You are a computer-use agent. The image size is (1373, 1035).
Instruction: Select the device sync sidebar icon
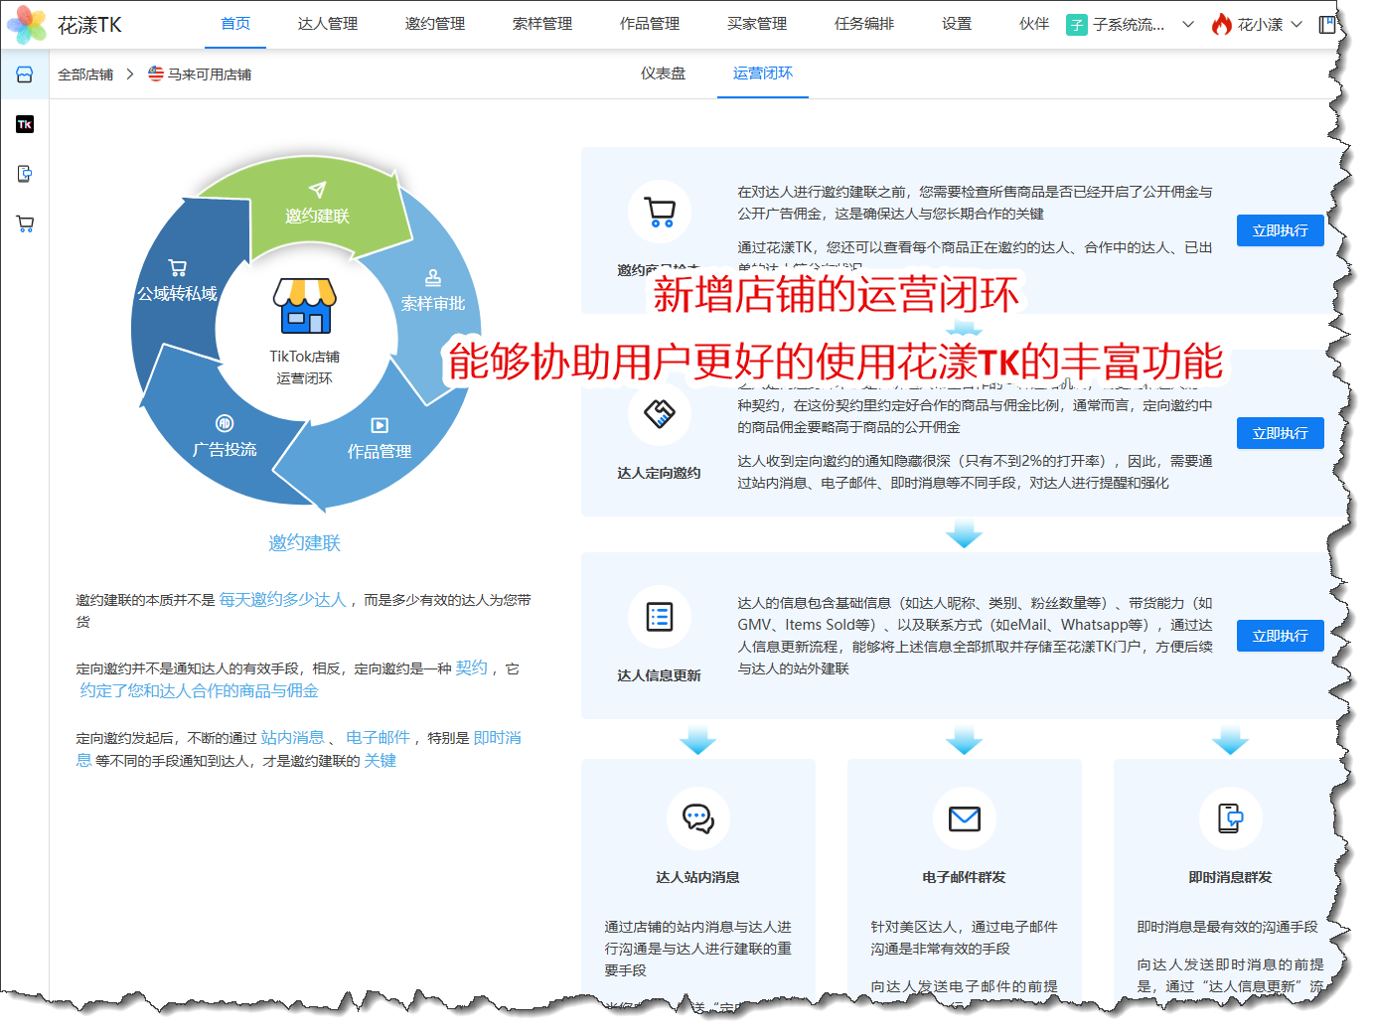(x=25, y=174)
